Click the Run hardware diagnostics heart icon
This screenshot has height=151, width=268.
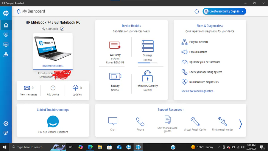point(184,82)
